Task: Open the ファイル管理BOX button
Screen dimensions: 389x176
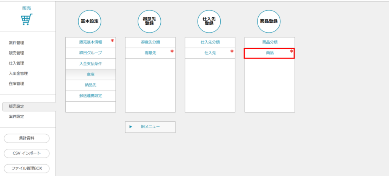Action: pyautogui.click(x=27, y=168)
